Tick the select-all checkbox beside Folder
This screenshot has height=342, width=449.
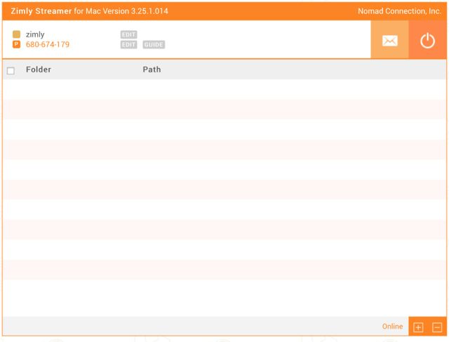(11, 70)
